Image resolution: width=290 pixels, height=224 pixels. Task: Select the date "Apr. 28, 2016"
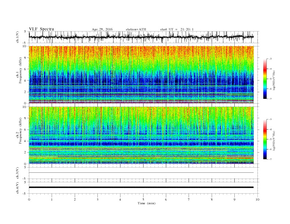102,29
